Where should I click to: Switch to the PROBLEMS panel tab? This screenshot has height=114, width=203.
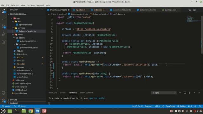pyautogui.click(x=53, y=93)
